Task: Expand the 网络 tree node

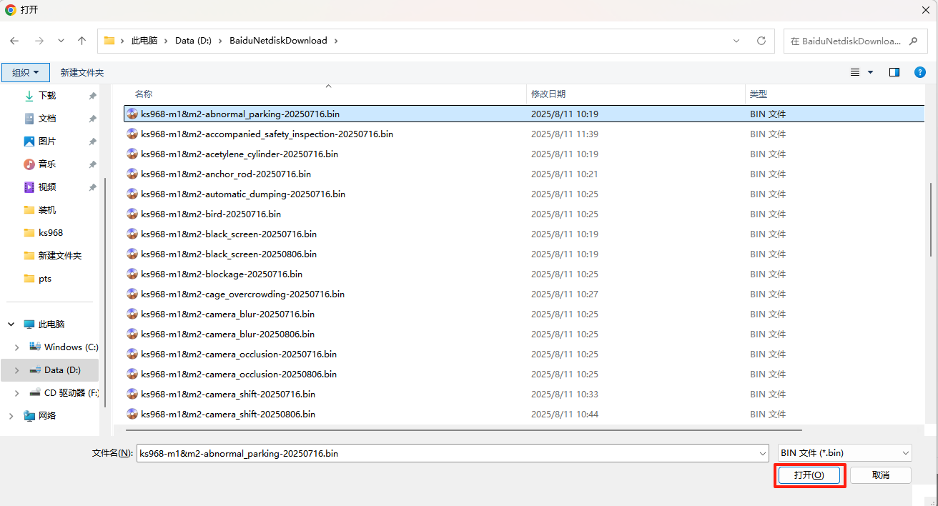Action: (x=11, y=415)
